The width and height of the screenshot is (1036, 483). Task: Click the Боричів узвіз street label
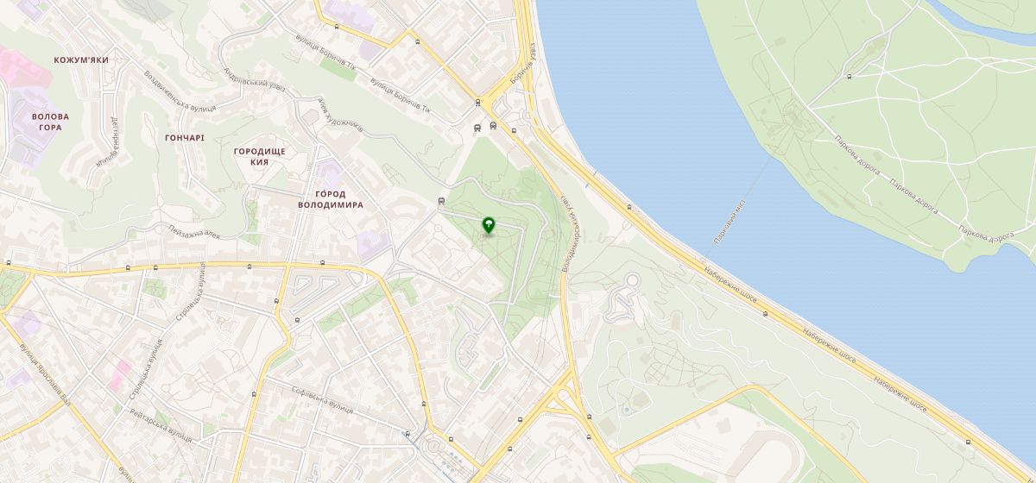[527, 64]
